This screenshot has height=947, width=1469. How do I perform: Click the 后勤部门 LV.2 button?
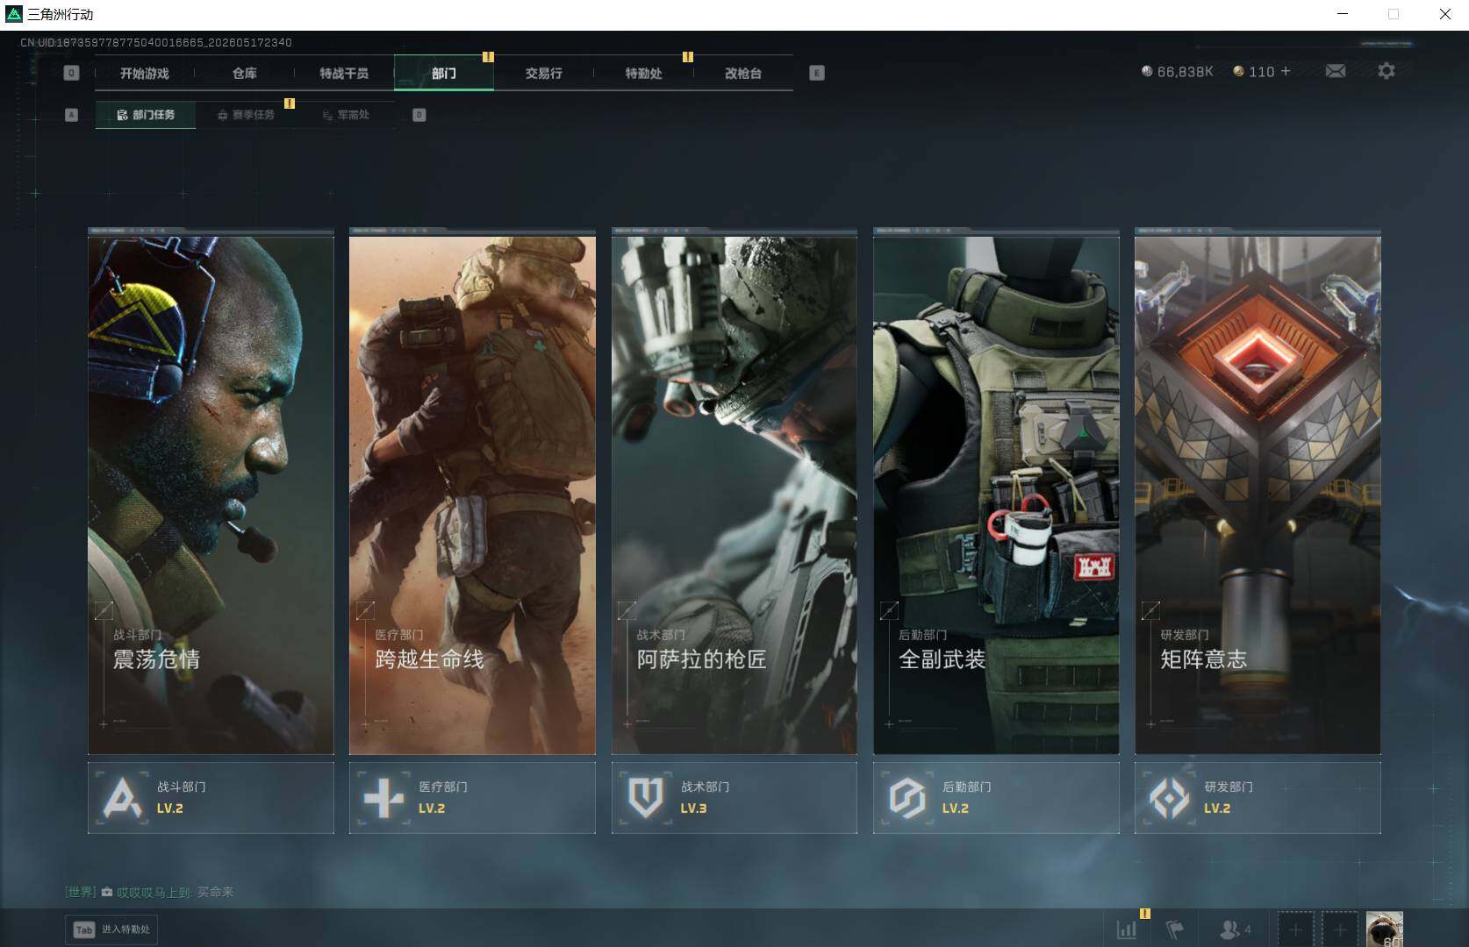(996, 797)
